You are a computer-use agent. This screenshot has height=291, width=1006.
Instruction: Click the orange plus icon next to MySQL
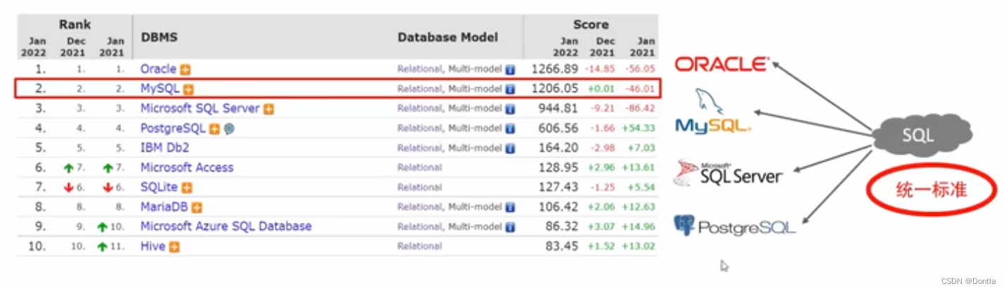click(188, 89)
